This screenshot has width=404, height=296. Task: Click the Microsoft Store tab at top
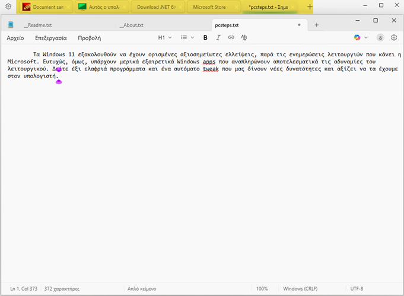click(211, 7)
